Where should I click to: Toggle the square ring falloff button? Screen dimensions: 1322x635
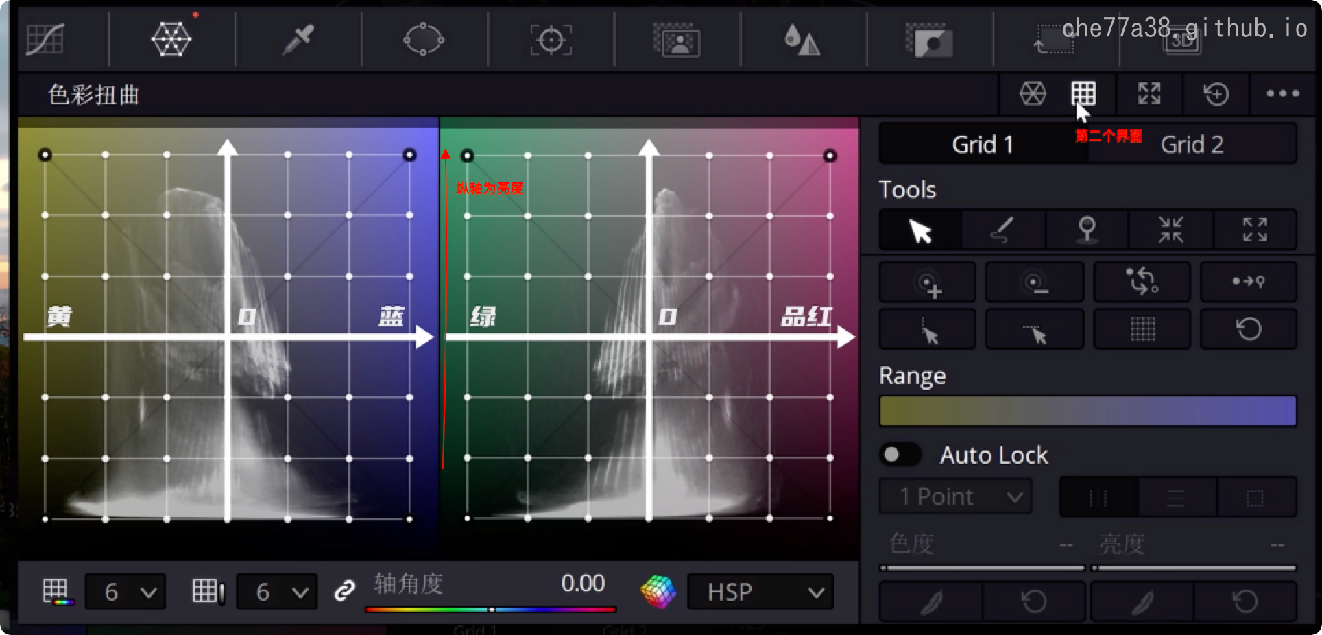[1255, 497]
